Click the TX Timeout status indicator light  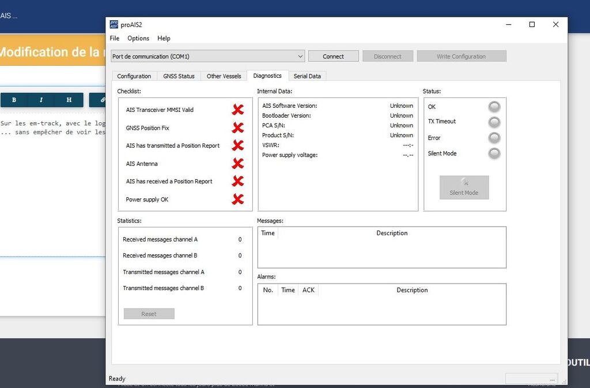coord(494,122)
